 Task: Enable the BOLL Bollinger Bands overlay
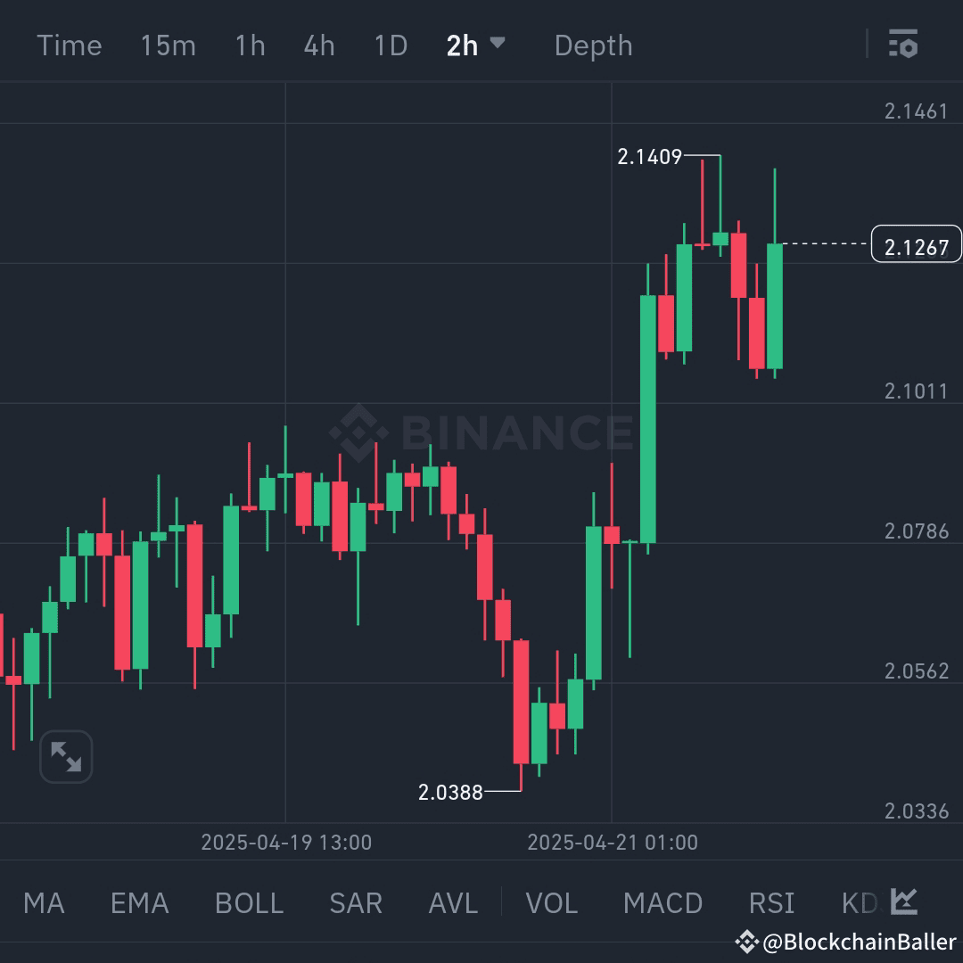point(249,902)
